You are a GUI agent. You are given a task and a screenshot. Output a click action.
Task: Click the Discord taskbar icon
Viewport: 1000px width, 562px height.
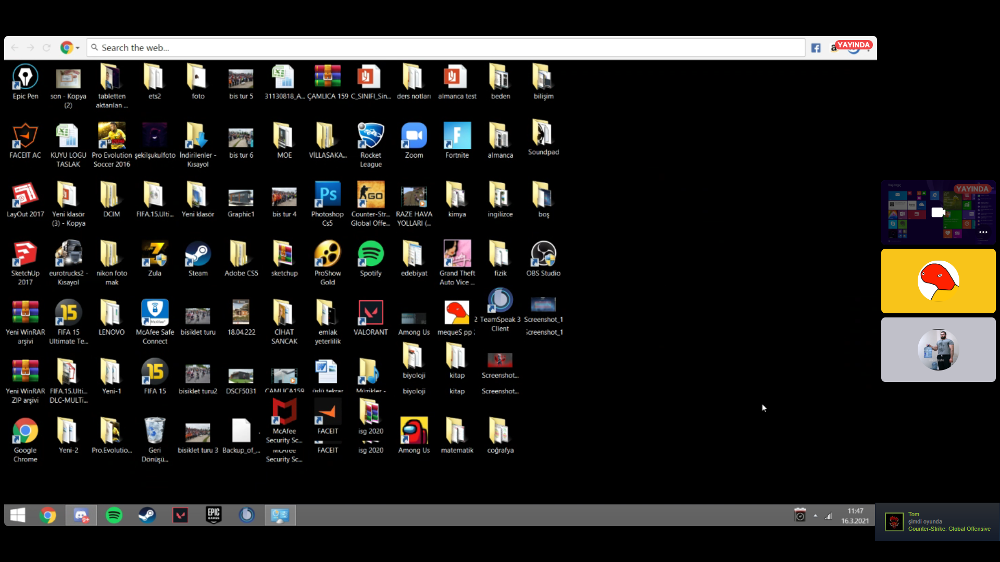[x=81, y=515]
